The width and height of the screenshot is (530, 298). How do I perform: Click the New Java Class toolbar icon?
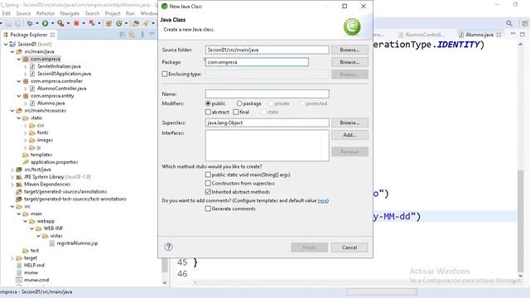point(119,23)
